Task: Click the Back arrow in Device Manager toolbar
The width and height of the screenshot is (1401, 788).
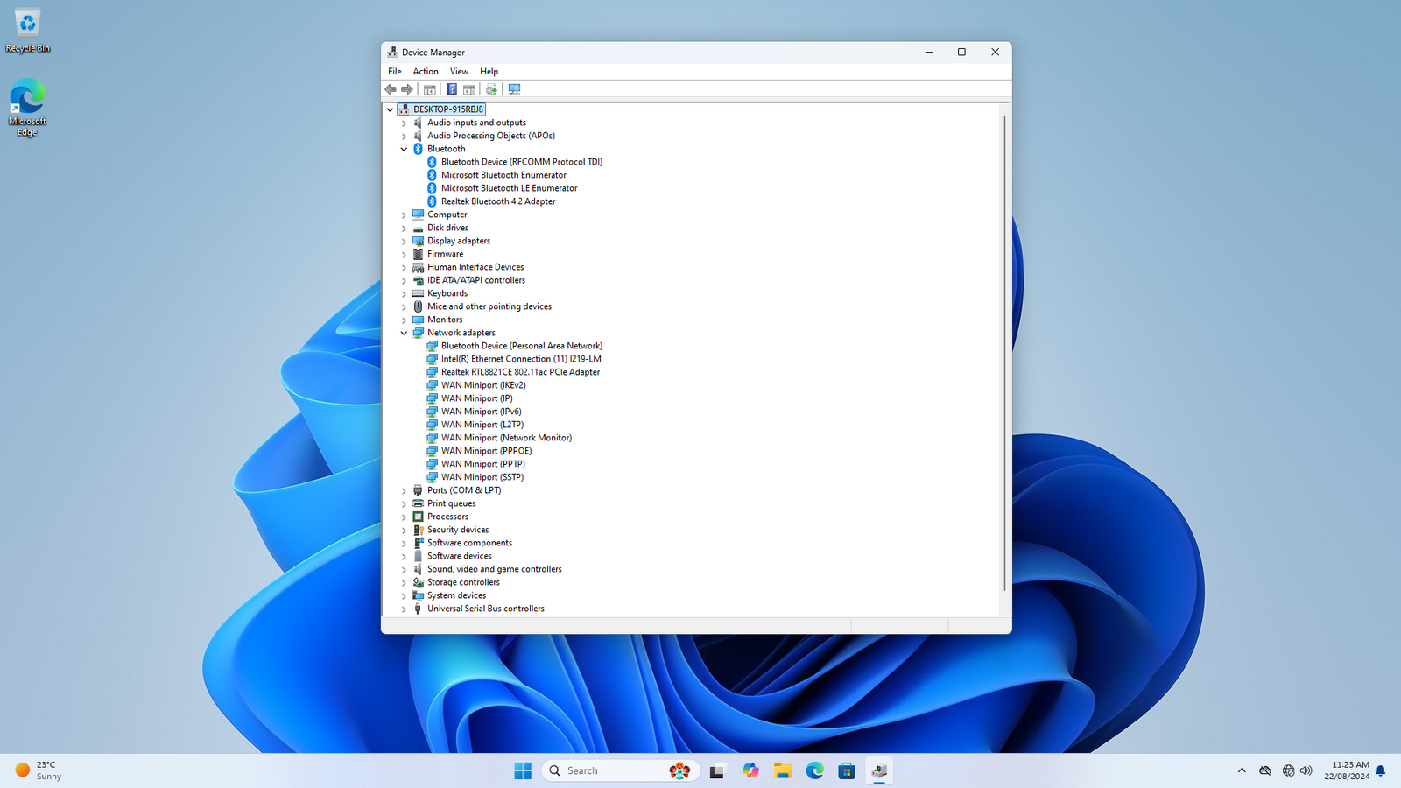Action: (391, 89)
